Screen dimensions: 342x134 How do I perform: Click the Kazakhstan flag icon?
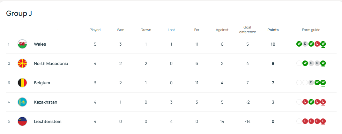click(22, 102)
